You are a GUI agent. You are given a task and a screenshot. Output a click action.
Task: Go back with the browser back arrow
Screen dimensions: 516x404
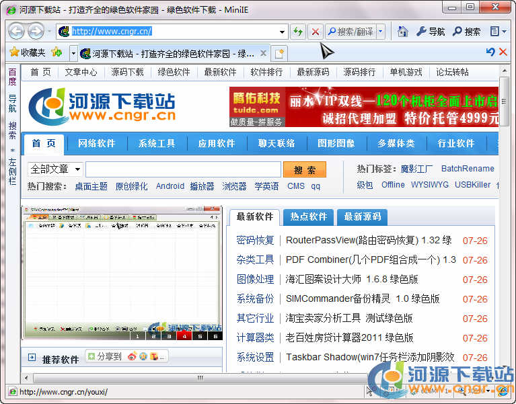tap(16, 32)
